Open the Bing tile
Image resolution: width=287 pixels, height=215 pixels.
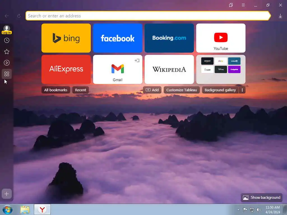[66, 38]
